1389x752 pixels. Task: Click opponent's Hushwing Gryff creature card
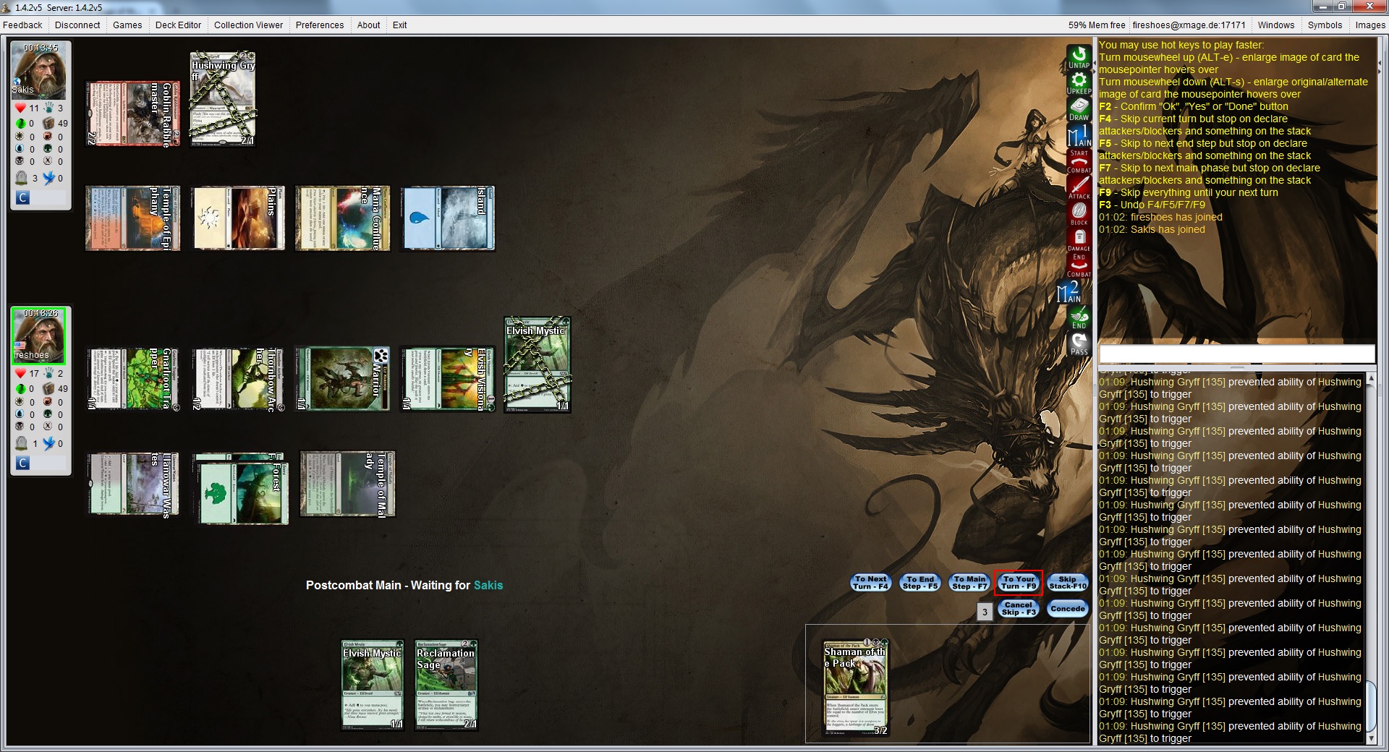pyautogui.click(x=223, y=99)
